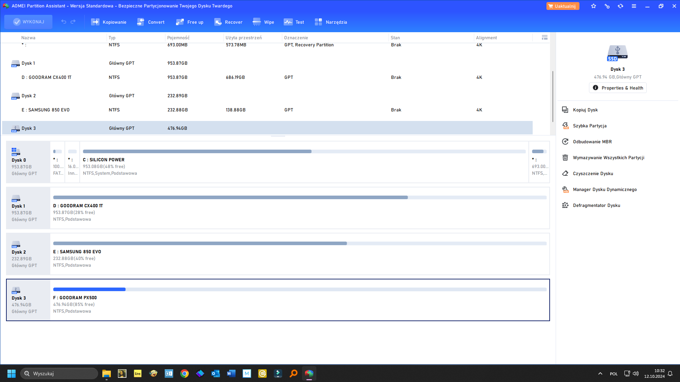The height and width of the screenshot is (382, 680).
Task: Open Outlook from the taskbar
Action: [x=216, y=374]
